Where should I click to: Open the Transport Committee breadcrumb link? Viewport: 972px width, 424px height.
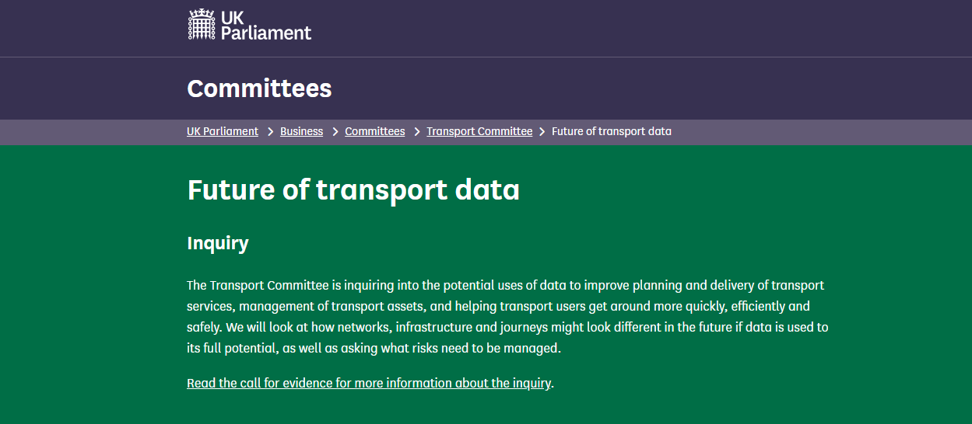[x=479, y=131]
